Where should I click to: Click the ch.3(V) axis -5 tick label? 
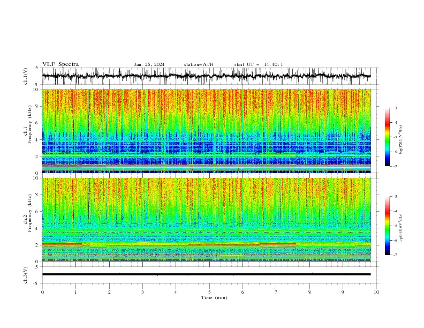(36, 284)
